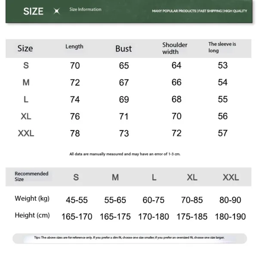This screenshot has height=258, width=258.
Task: Click the sparkle star icon beside SIZE
Action: [x=56, y=12]
